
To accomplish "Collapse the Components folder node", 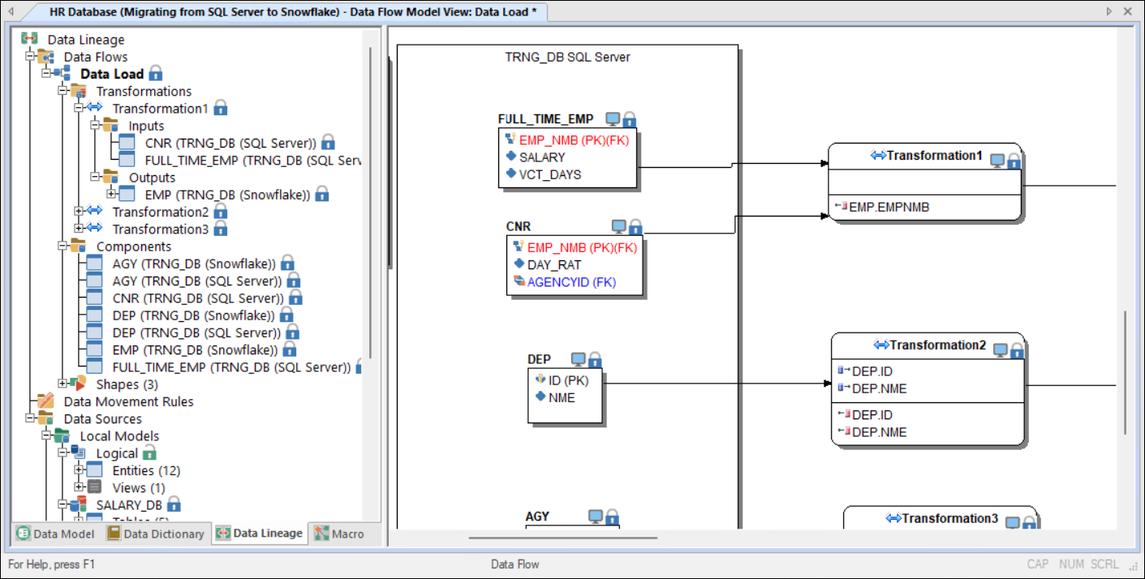I will pos(62,246).
